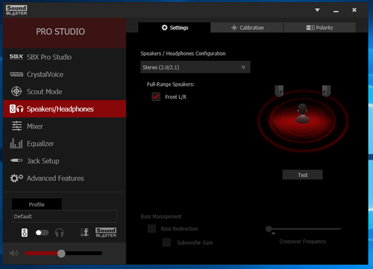Click the Calibration crosshair tab icon
373x269 pixels.
234,27
